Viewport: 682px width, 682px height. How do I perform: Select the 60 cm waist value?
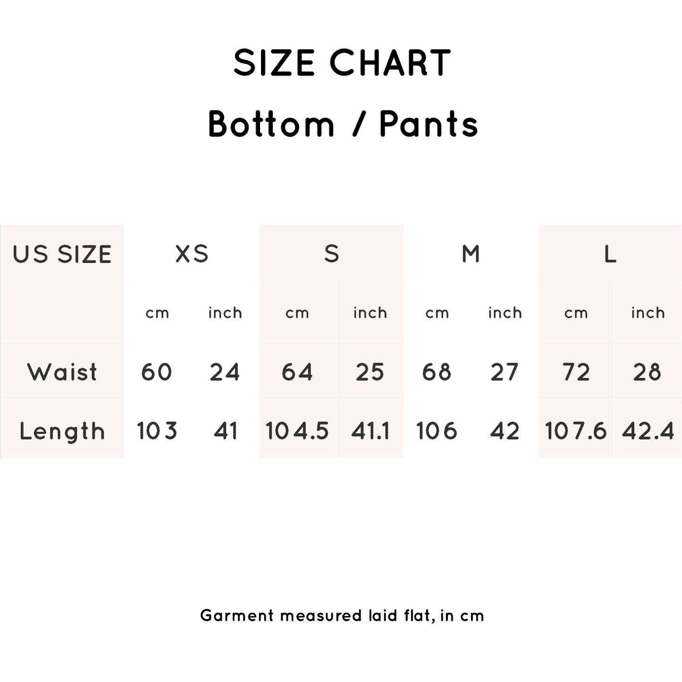pos(157,372)
